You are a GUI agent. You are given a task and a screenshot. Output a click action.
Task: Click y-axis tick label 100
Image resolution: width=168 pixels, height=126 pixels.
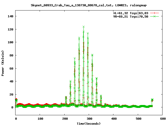[x=10, y=42]
